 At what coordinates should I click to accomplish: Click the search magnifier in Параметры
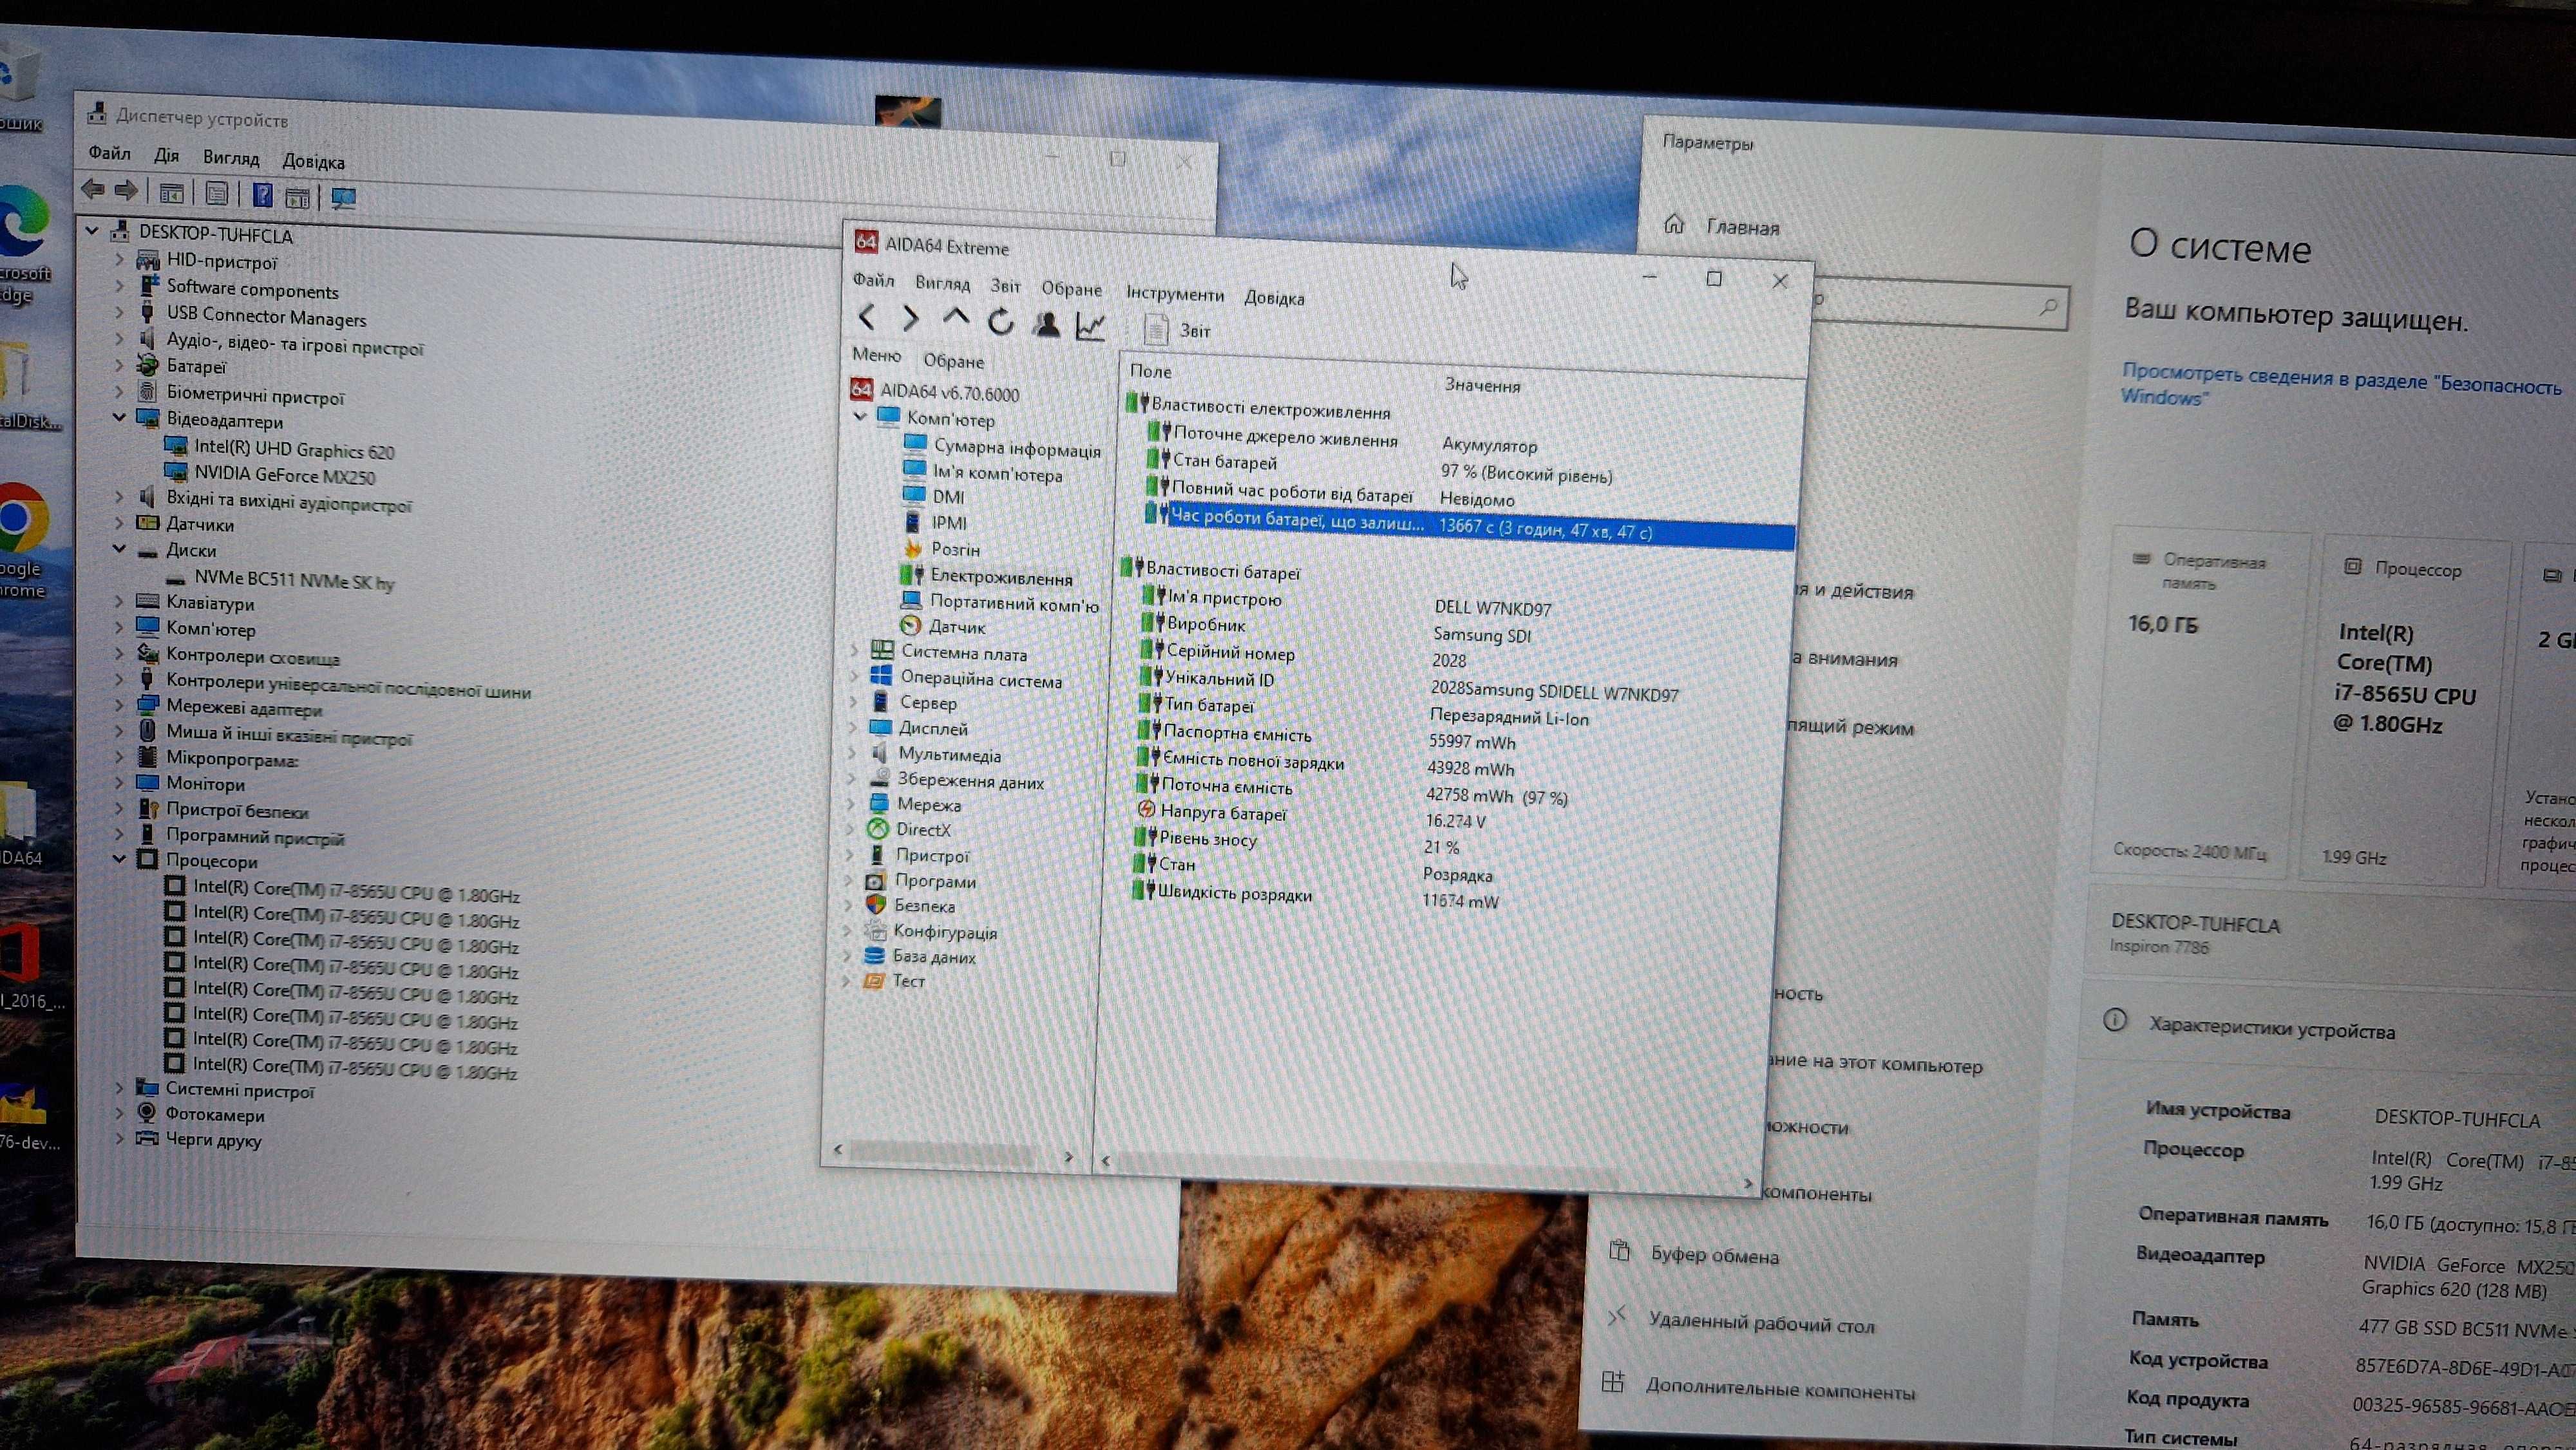(2049, 308)
